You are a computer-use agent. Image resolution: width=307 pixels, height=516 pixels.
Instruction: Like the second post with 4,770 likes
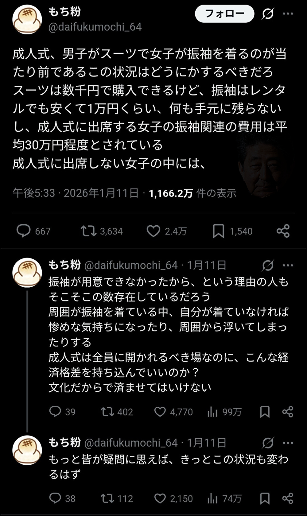click(160, 412)
